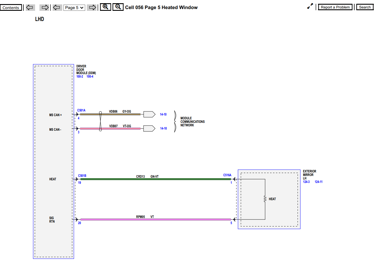Viewport: 375px width, 267px height.
Task: Click the next page arrow icon
Action: (x=92, y=7)
